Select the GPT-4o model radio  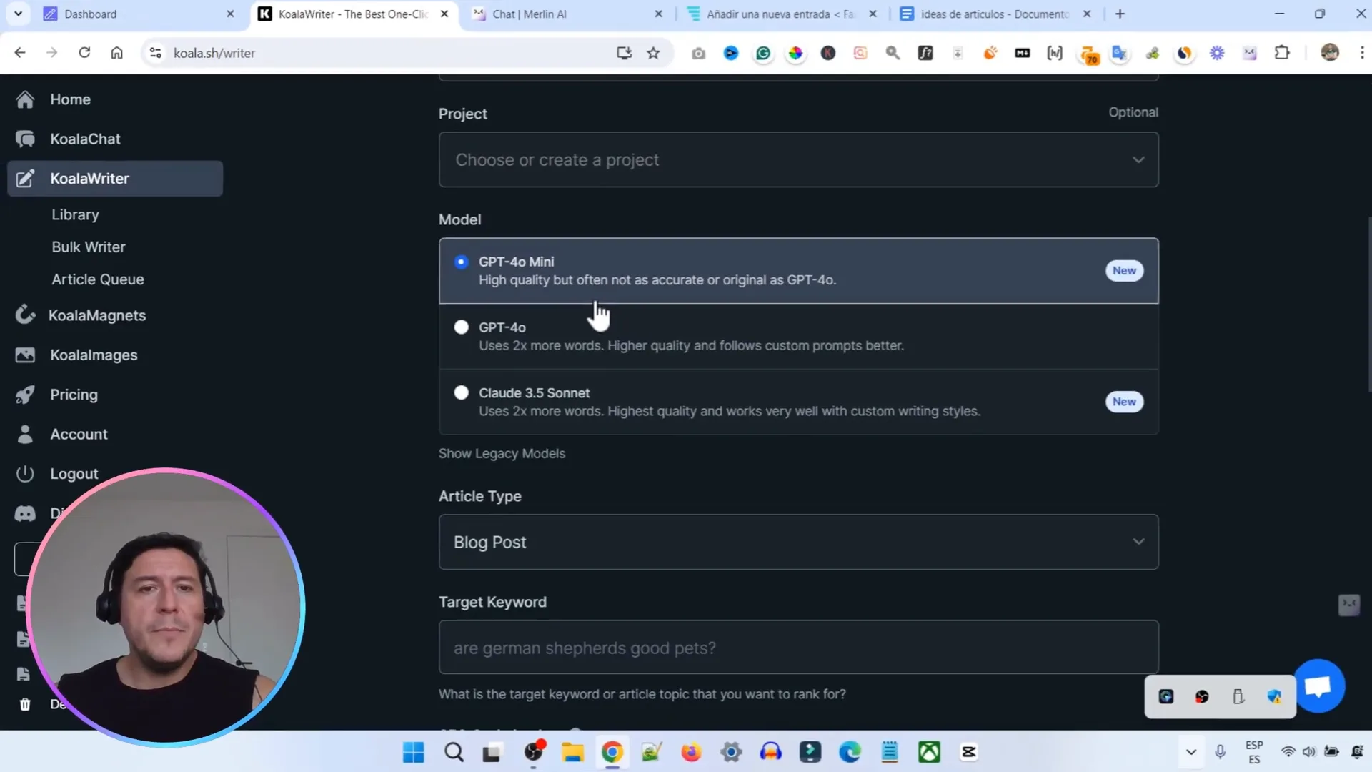[x=462, y=327]
